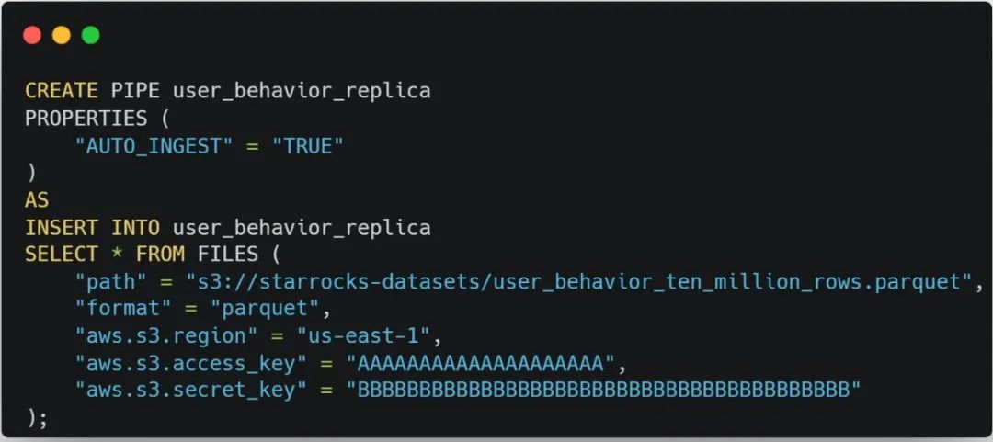Click the red close dot
The width and height of the screenshot is (993, 442).
pyautogui.click(x=32, y=35)
